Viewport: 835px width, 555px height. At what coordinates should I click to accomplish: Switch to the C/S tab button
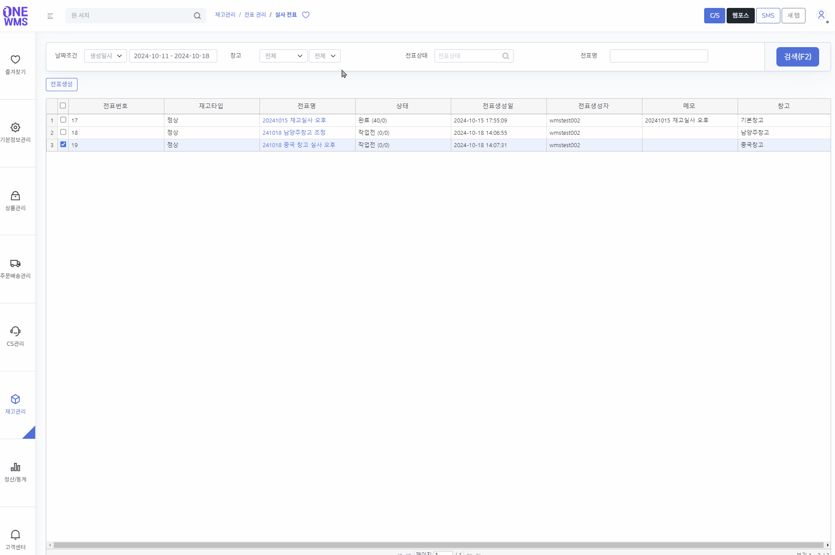(715, 15)
